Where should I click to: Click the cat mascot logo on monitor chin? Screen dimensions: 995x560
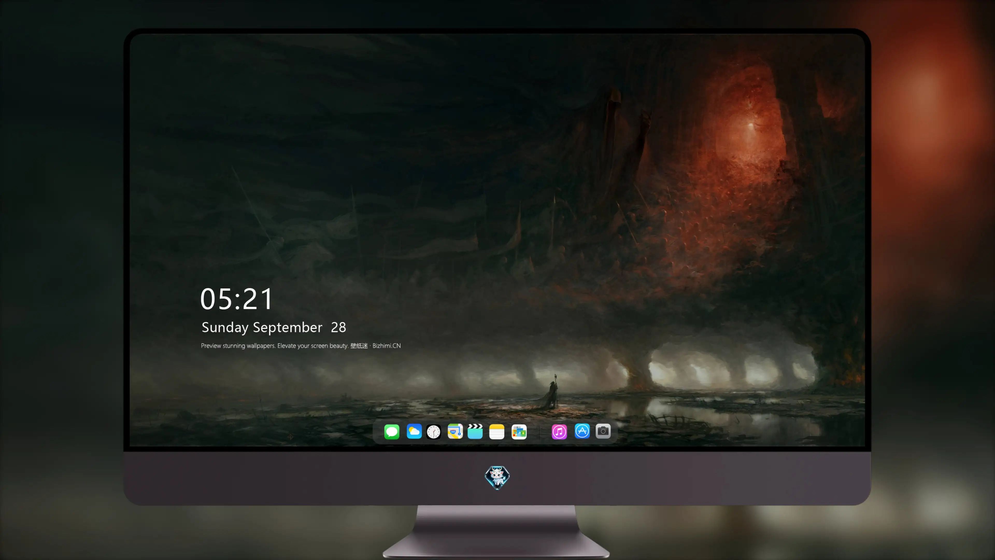tap(497, 478)
